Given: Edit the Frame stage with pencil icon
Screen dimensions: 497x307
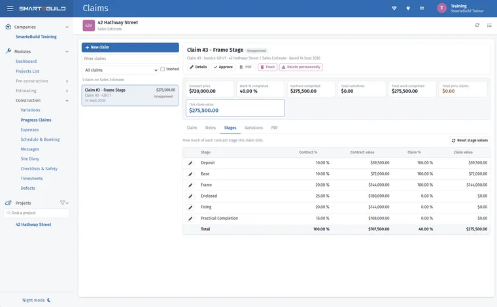Looking at the screenshot, I should (x=190, y=185).
